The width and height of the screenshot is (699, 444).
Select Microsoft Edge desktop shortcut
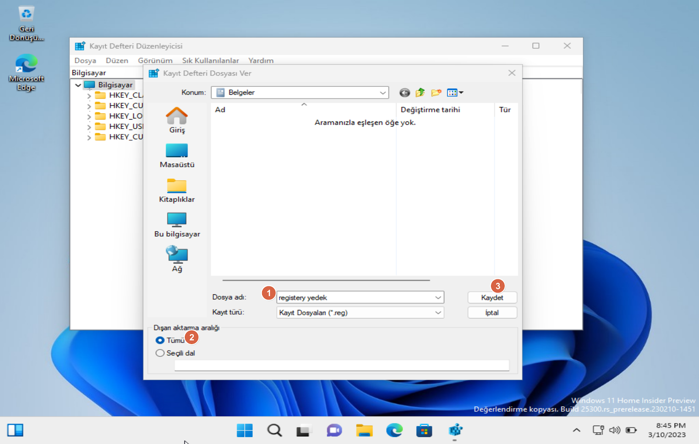[x=26, y=72]
